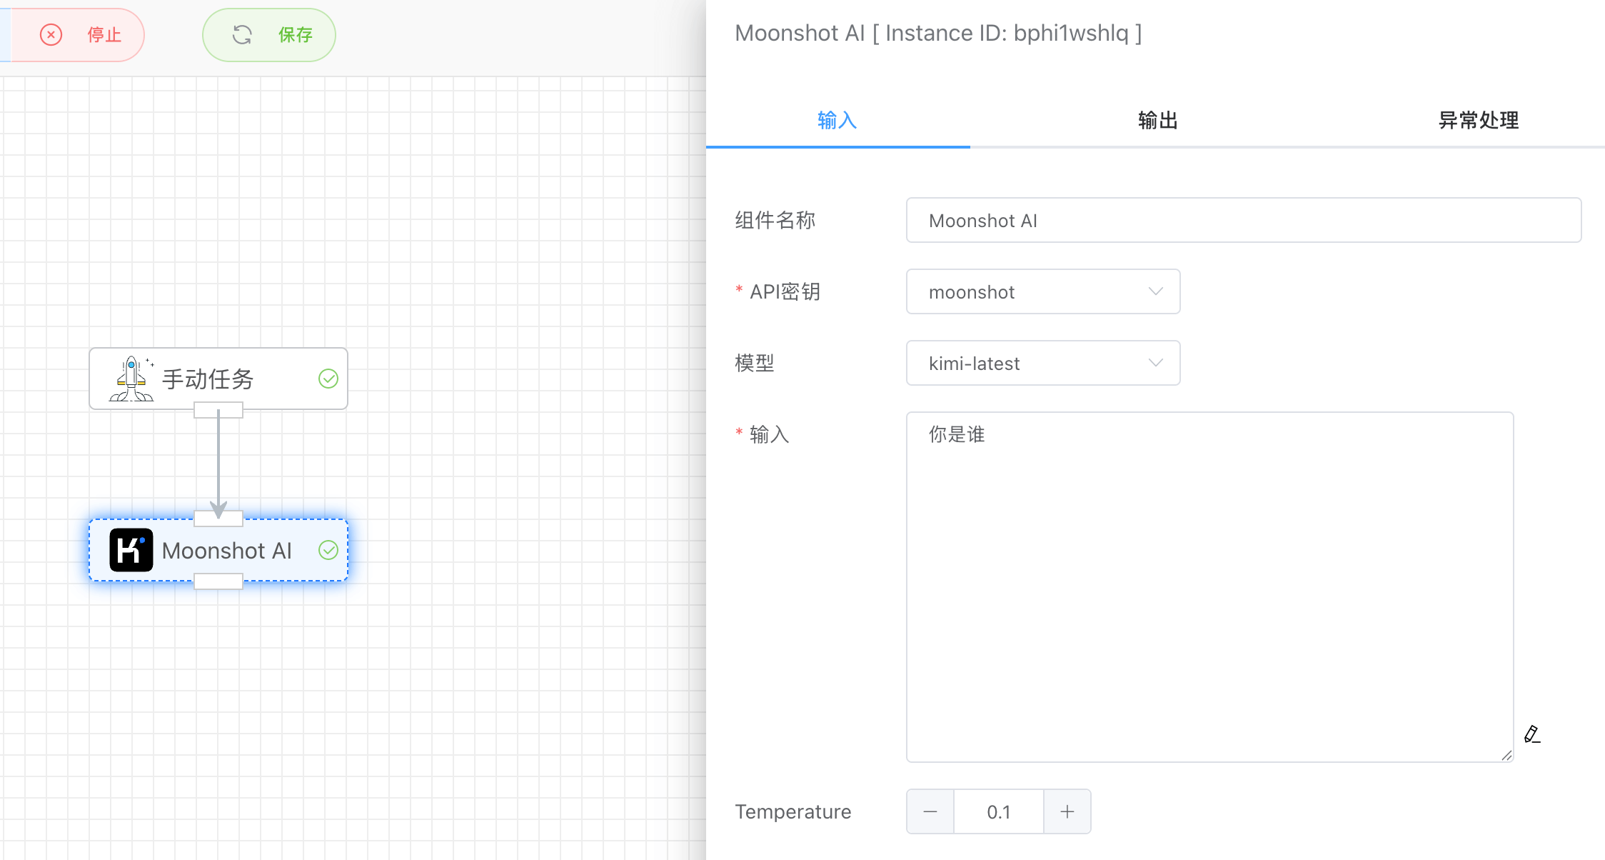This screenshot has height=860, width=1605.
Task: Click green check status on Moonshot AI node
Action: (x=328, y=550)
